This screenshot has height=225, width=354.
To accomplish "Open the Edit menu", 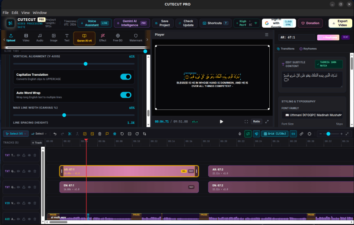I will (x=15, y=13).
